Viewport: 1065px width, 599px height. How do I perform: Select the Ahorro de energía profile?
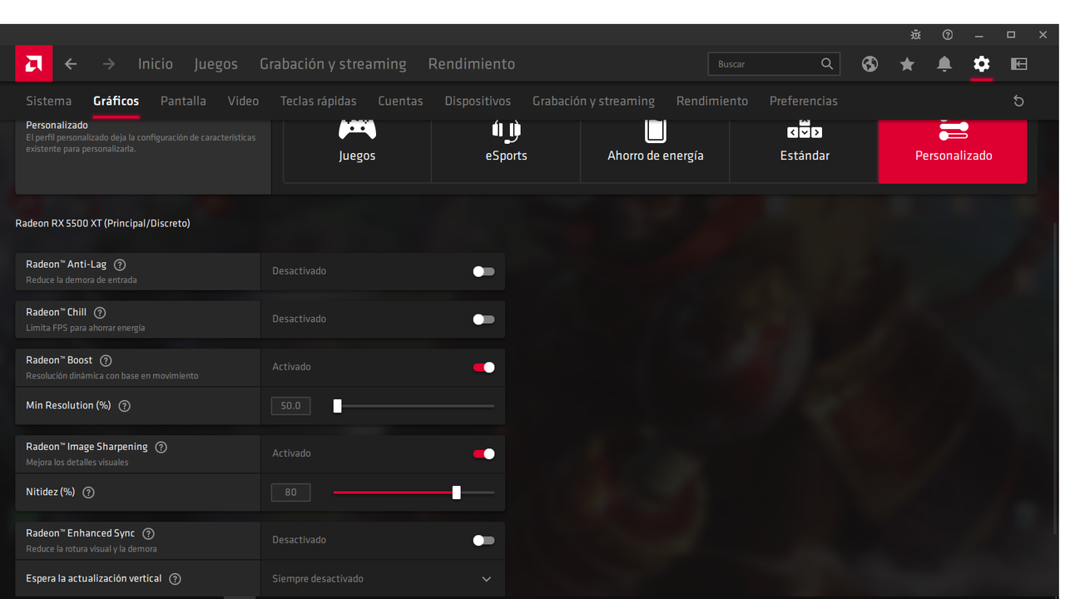656,151
